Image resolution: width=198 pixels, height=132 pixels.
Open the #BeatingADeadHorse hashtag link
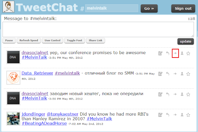(44, 123)
